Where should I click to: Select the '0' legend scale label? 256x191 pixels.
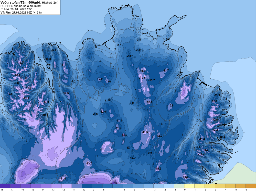pos(185,189)
